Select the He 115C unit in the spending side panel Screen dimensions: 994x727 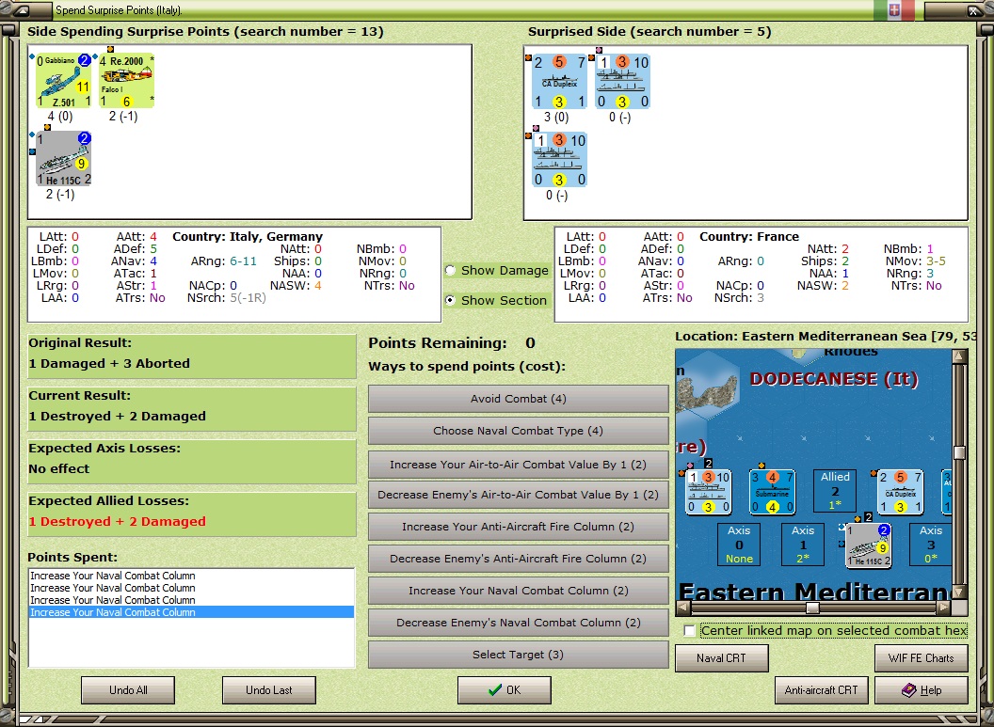tap(63, 159)
